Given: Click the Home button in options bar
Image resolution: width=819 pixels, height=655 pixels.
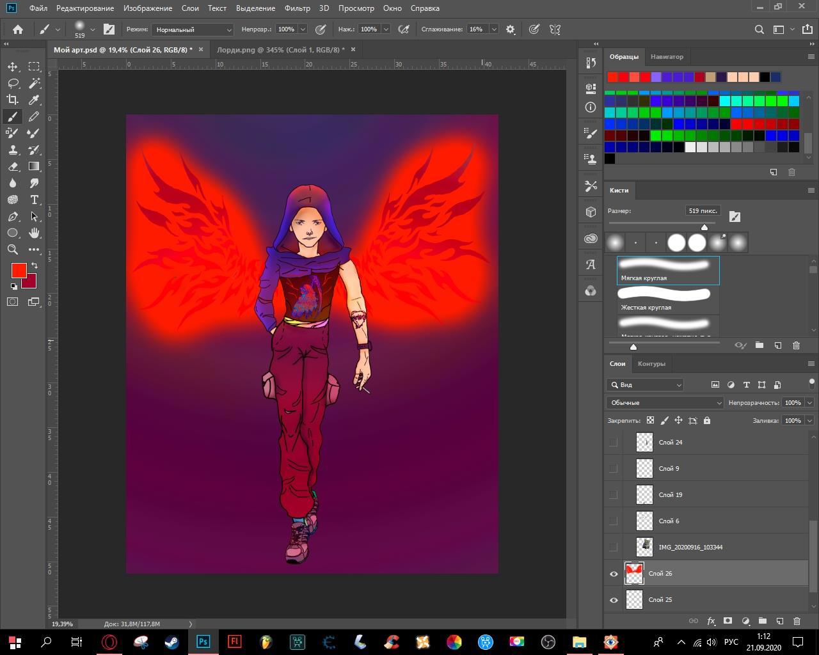Looking at the screenshot, I should (x=18, y=29).
